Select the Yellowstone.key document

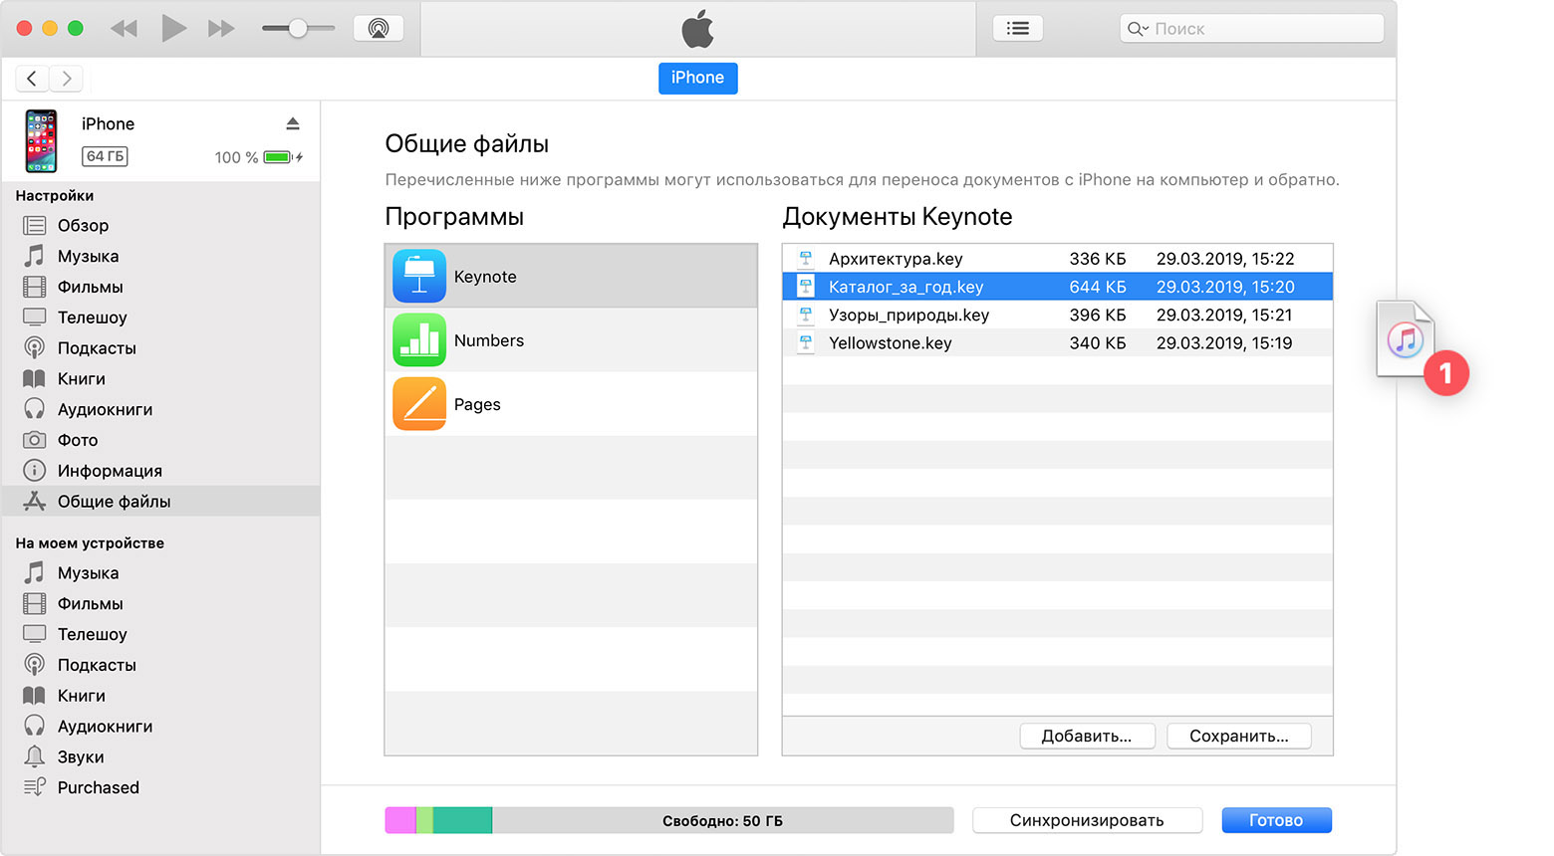tap(1057, 343)
